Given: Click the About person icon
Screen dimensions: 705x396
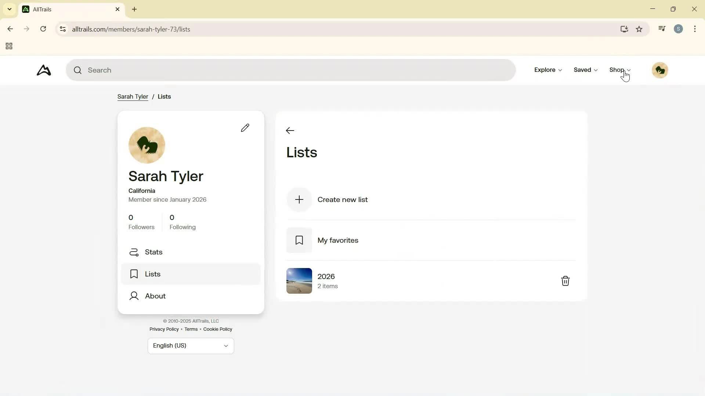Looking at the screenshot, I should (134, 296).
